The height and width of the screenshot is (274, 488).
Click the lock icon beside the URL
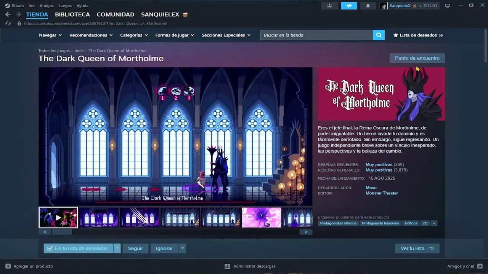(19, 23)
